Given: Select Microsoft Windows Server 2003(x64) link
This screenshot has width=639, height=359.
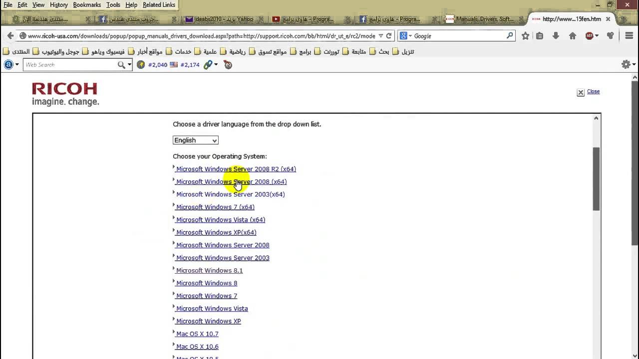Looking at the screenshot, I should click(x=230, y=194).
